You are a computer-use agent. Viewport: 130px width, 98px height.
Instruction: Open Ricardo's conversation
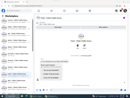click(16, 68)
